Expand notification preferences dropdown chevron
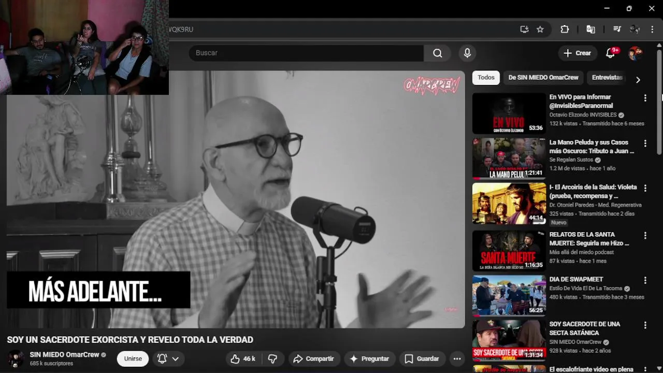The image size is (663, 373). (x=176, y=358)
